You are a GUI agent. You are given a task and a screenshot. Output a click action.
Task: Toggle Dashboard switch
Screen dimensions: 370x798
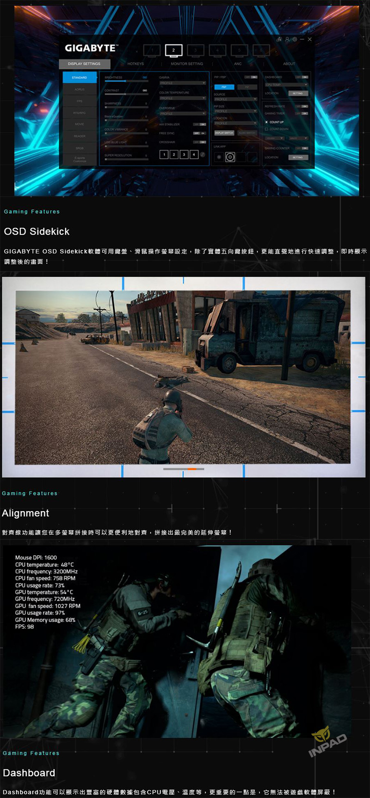(x=302, y=77)
